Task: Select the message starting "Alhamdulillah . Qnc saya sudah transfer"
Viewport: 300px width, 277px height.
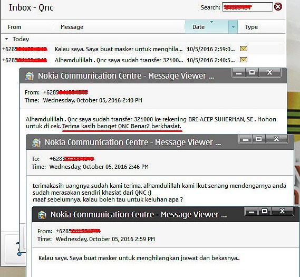Action: tap(119, 60)
